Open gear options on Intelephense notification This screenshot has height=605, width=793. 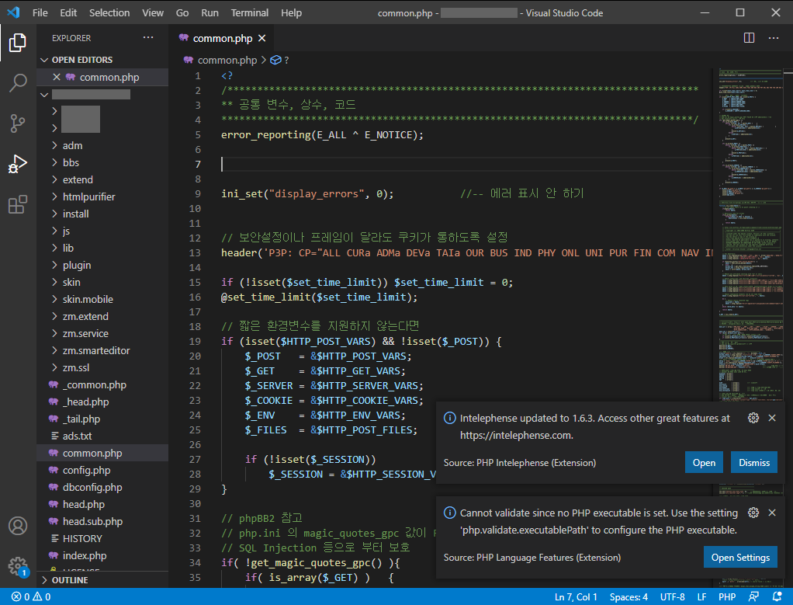coord(753,418)
